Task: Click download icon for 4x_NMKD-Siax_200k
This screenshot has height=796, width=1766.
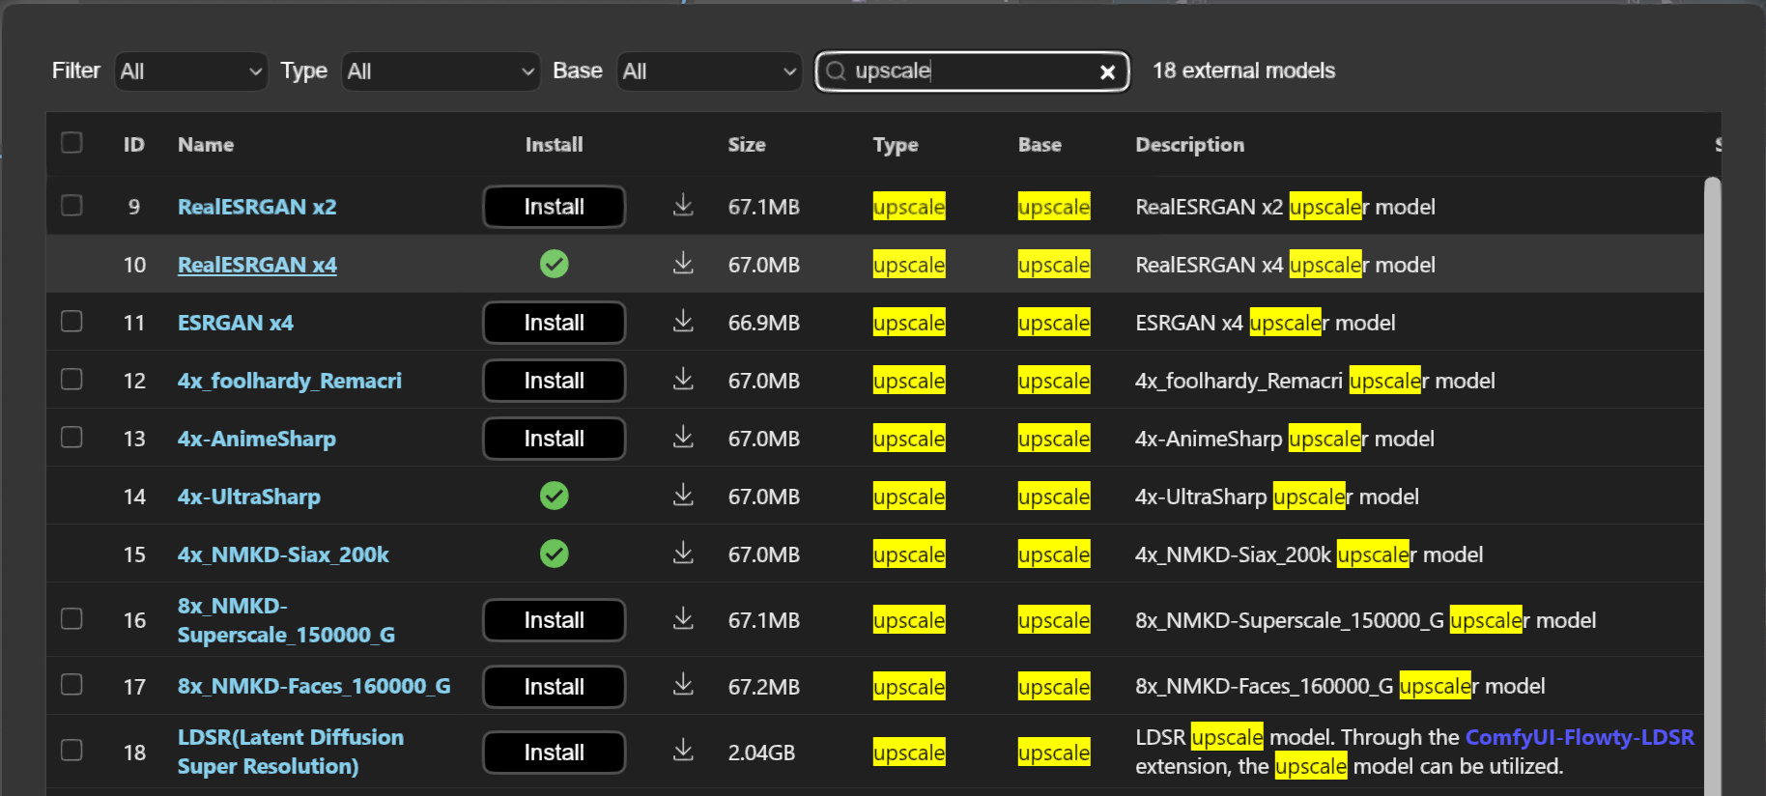Action: [x=683, y=554]
